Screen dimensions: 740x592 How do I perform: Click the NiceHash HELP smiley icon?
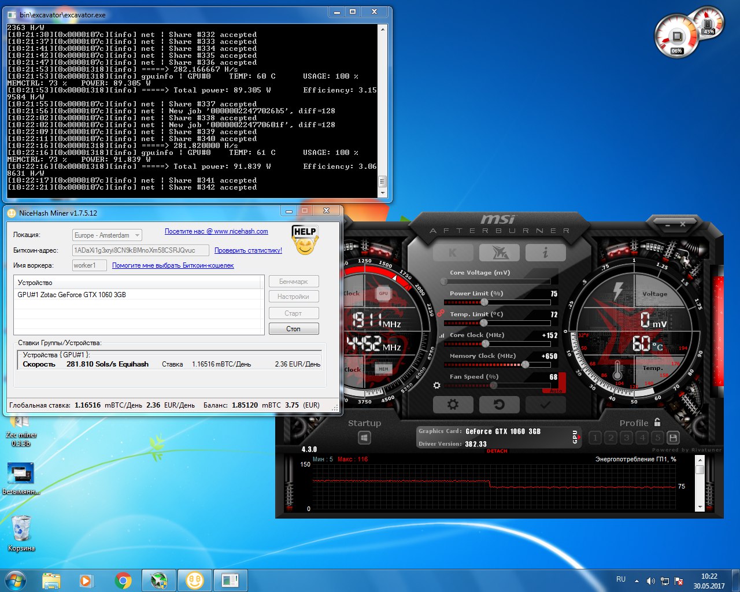point(305,240)
